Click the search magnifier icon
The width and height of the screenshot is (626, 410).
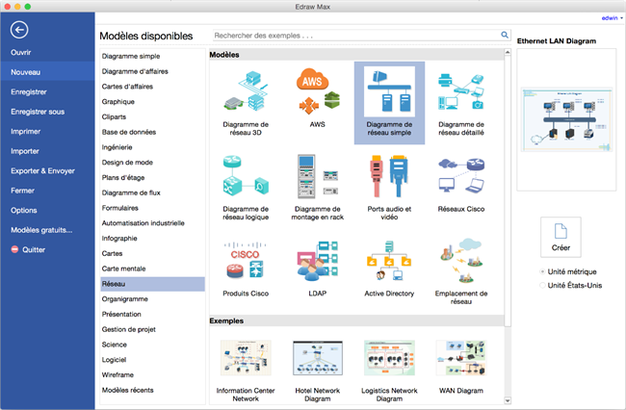tap(505, 35)
